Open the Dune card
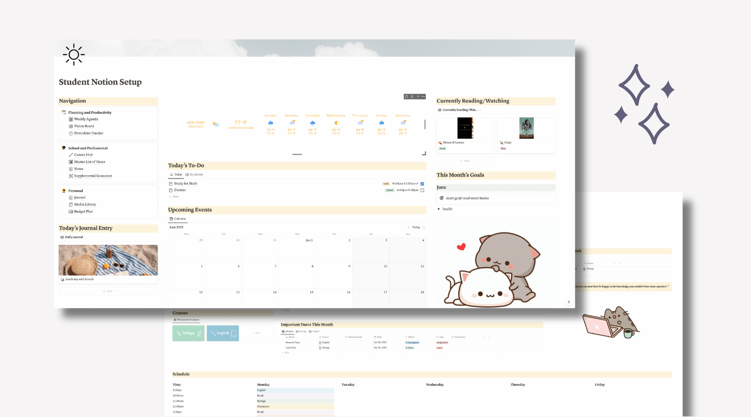751x417 pixels. [x=526, y=135]
